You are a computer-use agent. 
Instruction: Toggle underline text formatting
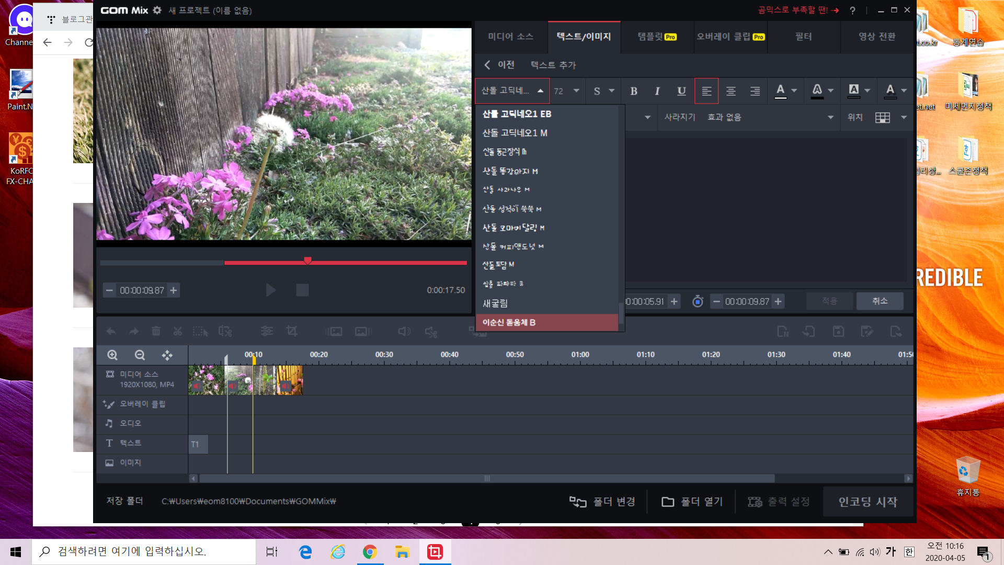(681, 91)
